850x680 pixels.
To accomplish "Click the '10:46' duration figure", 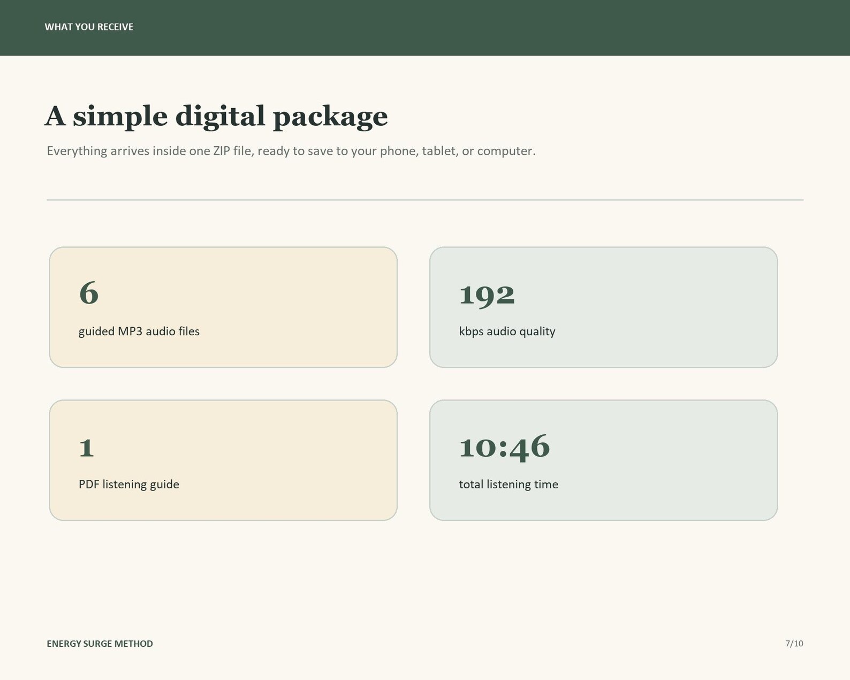I will click(x=505, y=447).
